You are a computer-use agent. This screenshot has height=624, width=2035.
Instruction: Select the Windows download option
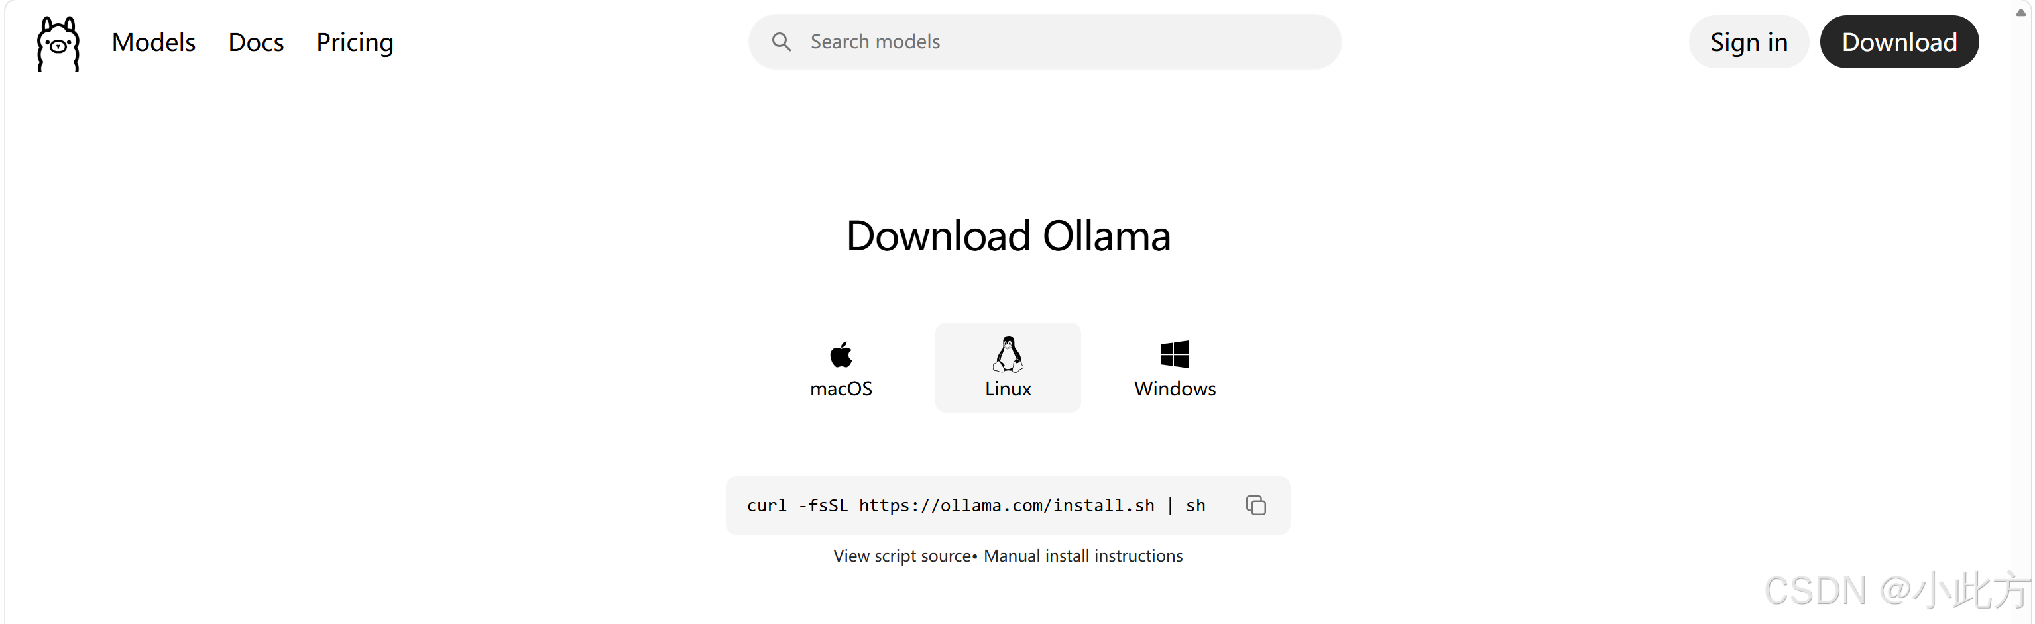pos(1175,368)
